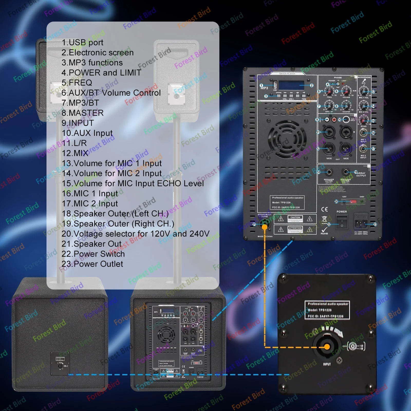Click the previous track VOL- button
The width and height of the screenshot is (411, 411).
click(285, 96)
